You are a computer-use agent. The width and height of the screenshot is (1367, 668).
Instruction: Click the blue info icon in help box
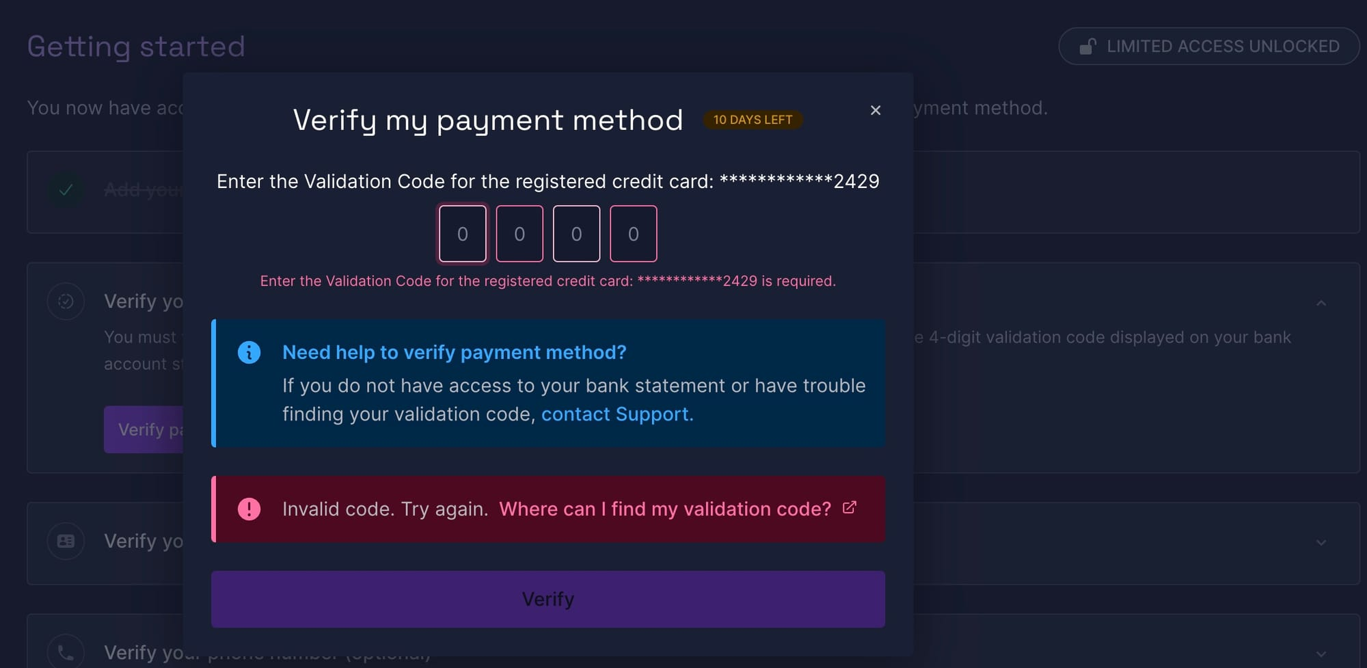click(249, 352)
